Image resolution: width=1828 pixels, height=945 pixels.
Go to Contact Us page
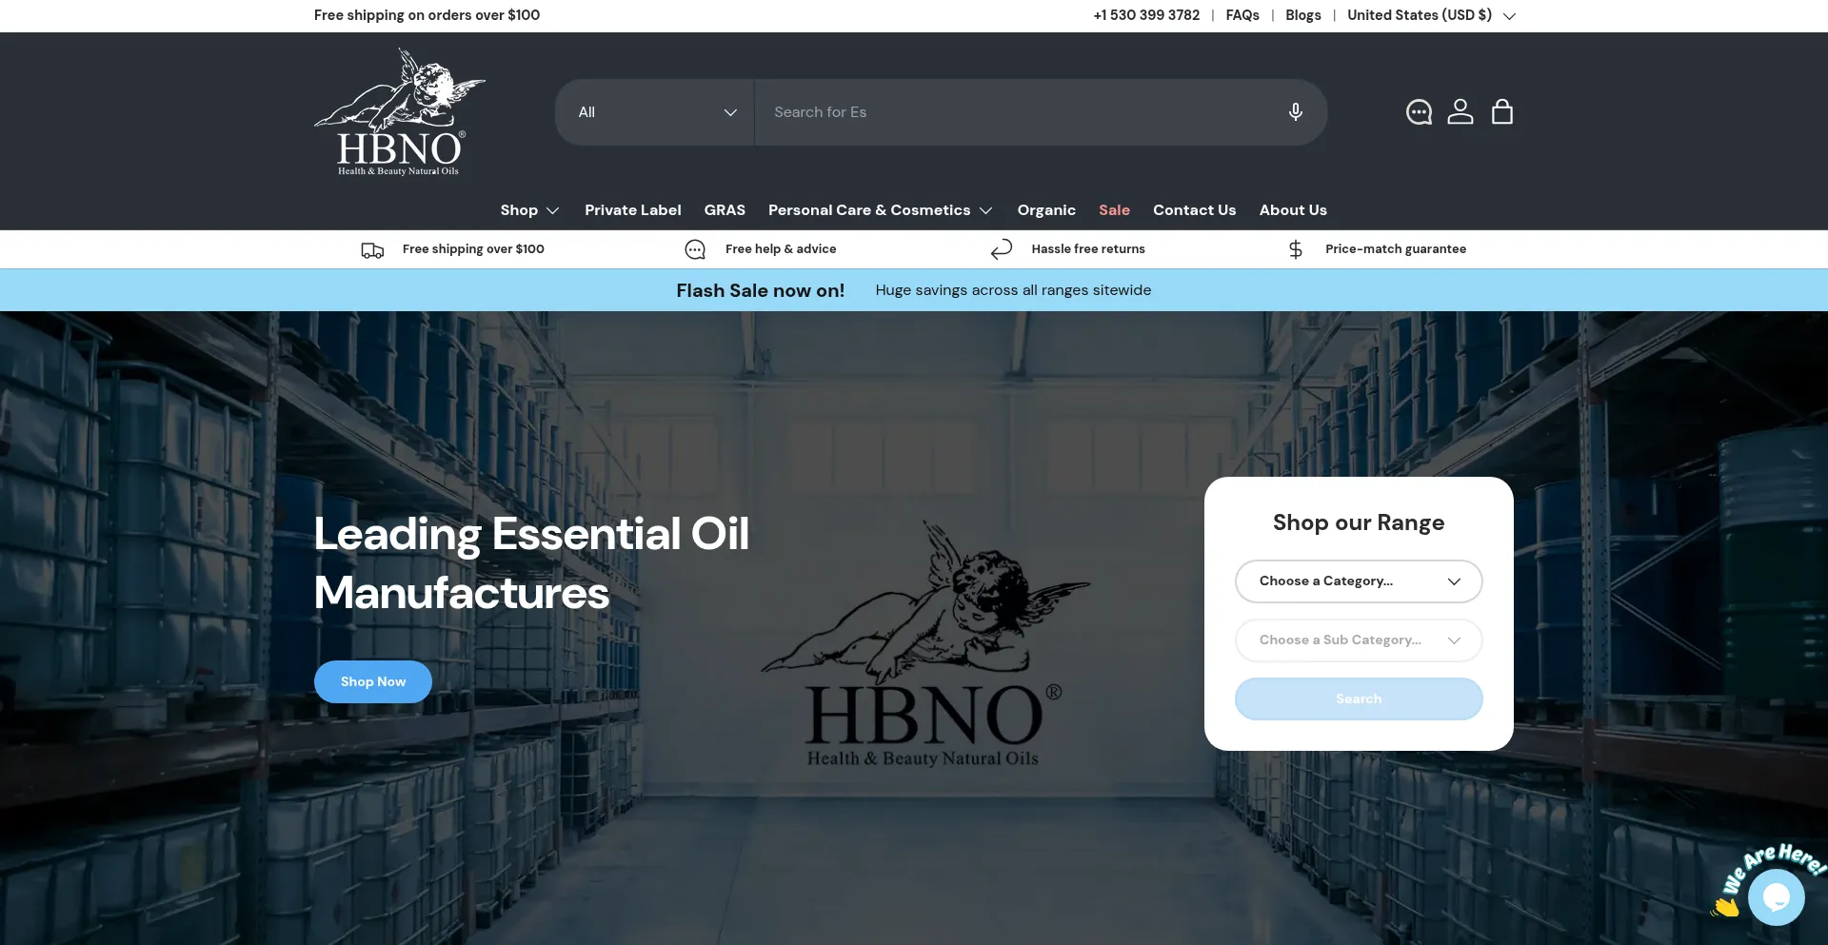(x=1194, y=210)
